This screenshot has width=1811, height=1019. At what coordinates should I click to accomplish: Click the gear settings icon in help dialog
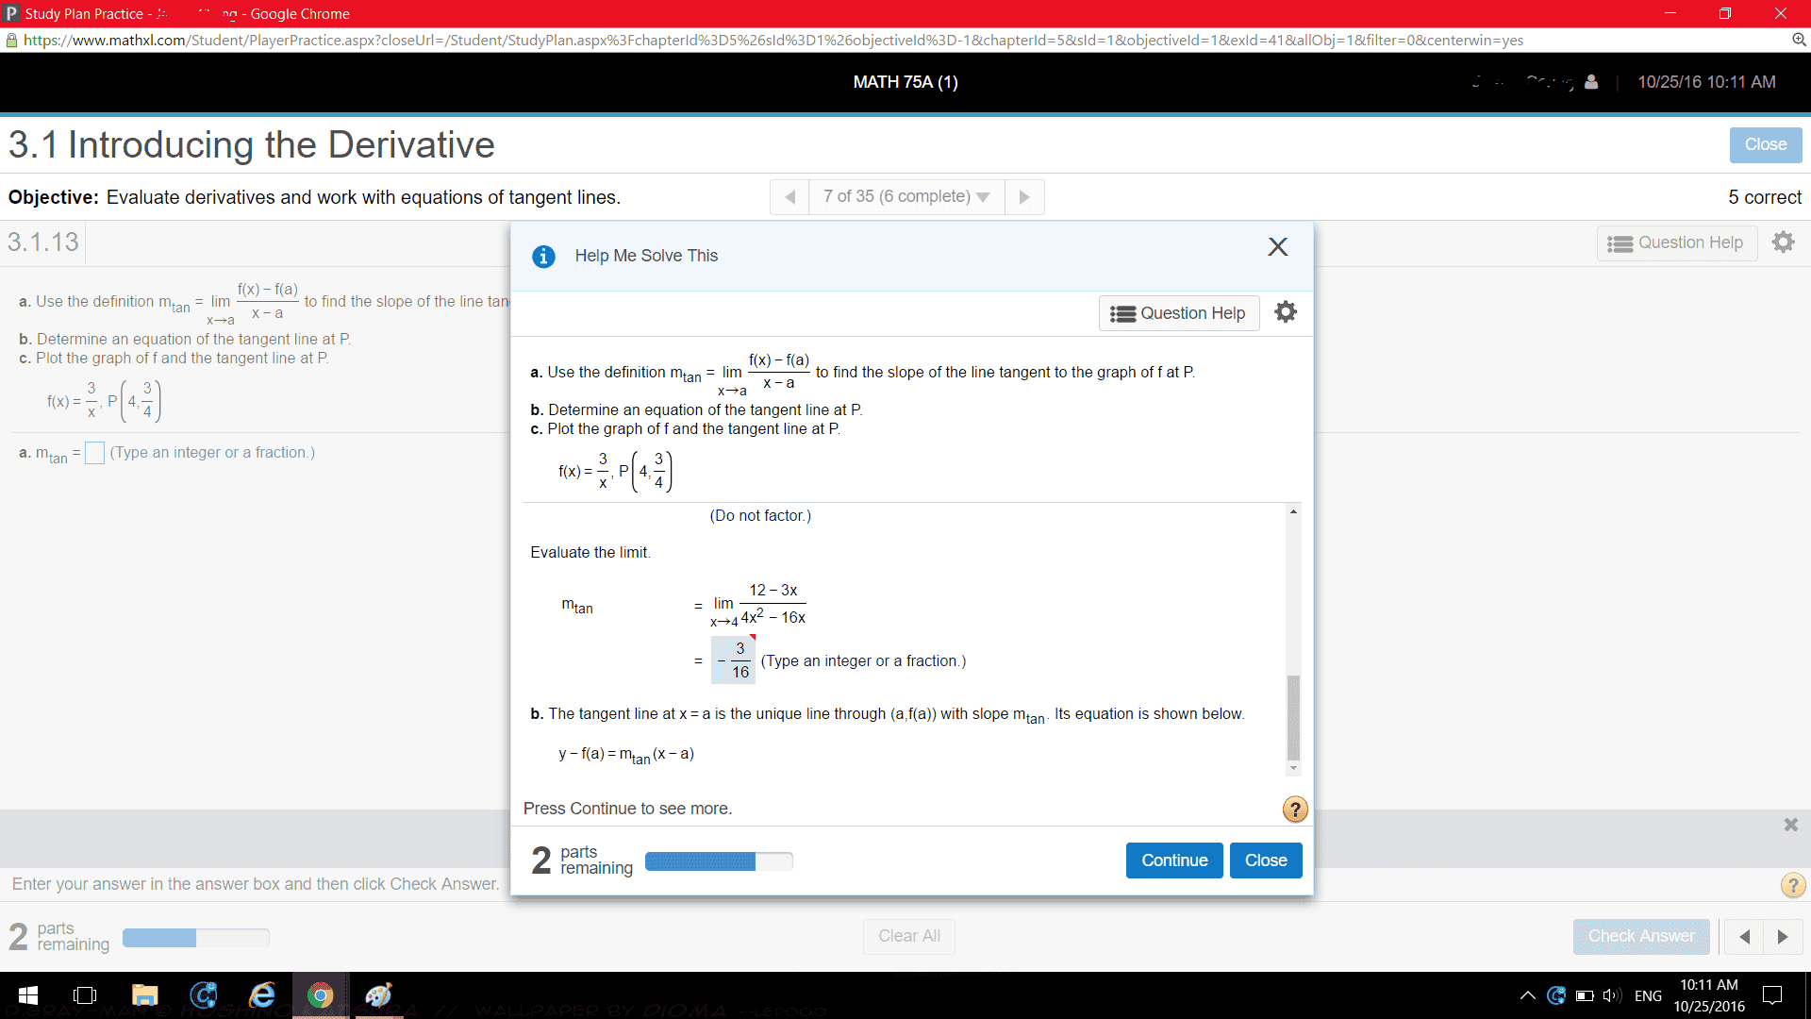1285,312
